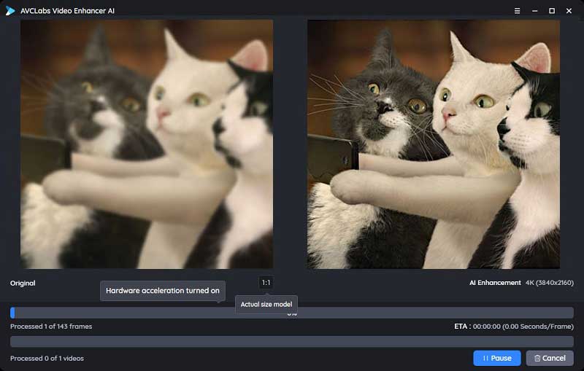Minimize the Video Enhancer window
Image resolution: width=584 pixels, height=371 pixels.
(534, 11)
